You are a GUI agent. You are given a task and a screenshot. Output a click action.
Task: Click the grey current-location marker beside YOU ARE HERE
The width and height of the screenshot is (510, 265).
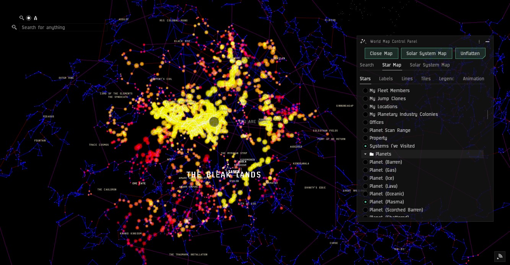click(x=214, y=122)
